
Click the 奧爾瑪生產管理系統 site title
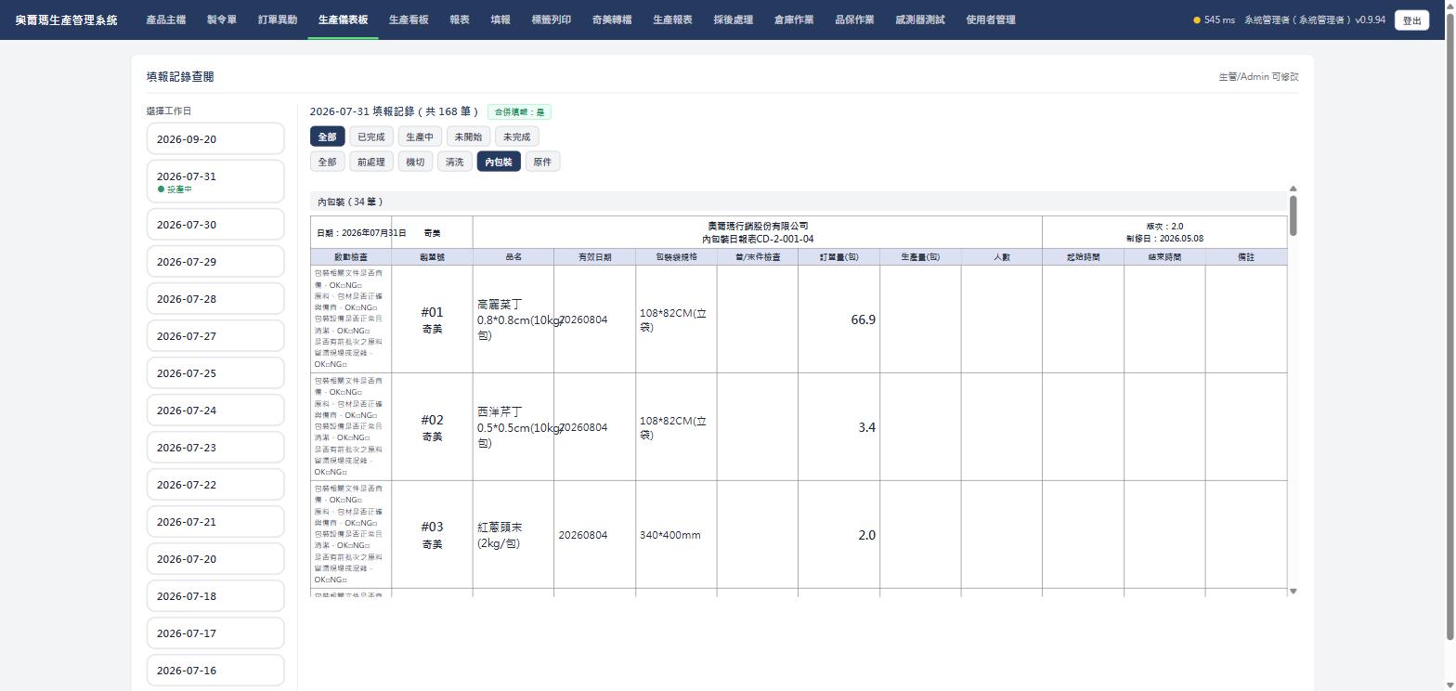[67, 20]
